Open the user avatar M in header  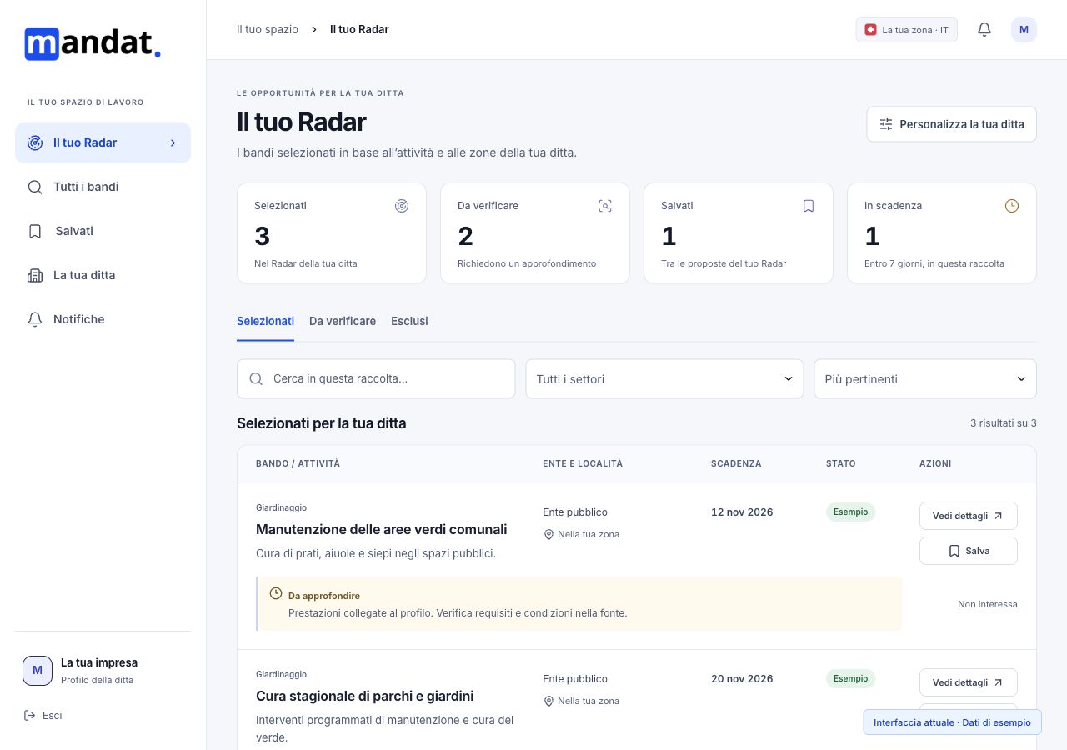[1024, 30]
